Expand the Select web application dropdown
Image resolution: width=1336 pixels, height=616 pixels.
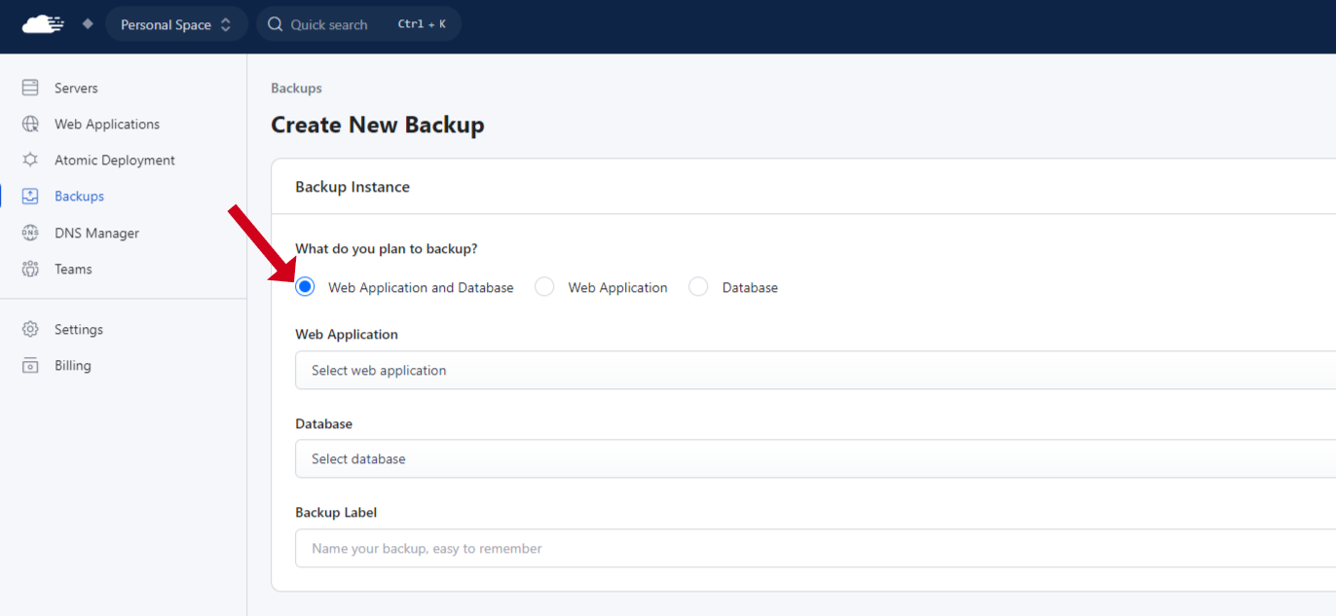(x=815, y=370)
